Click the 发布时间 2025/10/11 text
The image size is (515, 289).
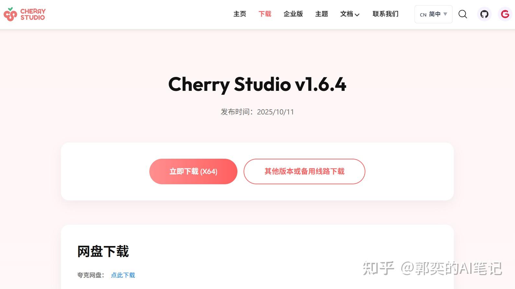[257, 112]
